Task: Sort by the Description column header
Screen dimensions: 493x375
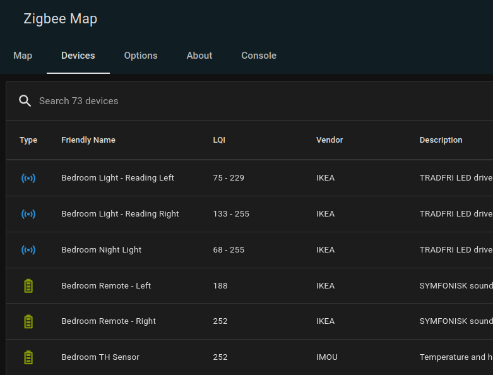Action: [x=441, y=140]
